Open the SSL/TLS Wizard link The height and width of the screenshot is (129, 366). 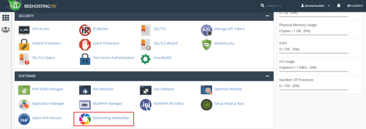165,43
